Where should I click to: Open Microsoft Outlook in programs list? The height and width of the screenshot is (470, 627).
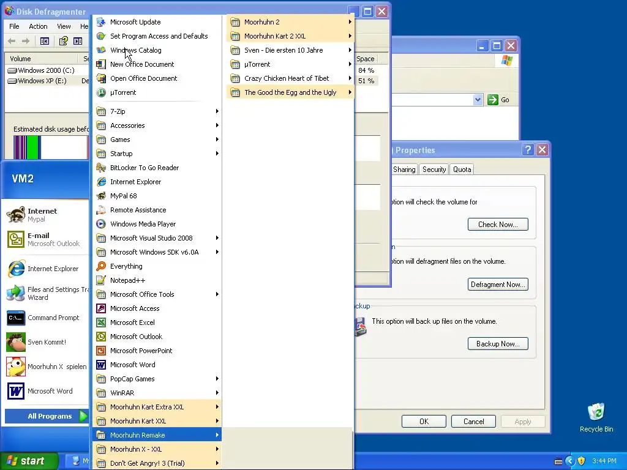[157, 337]
